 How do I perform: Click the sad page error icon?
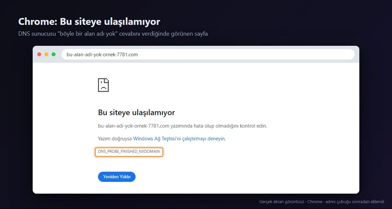103,85
